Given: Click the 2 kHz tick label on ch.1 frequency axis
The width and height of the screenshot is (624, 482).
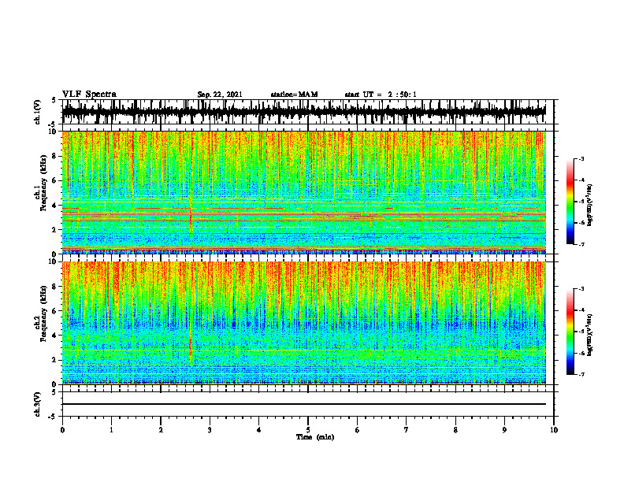Looking at the screenshot, I should click(x=54, y=230).
